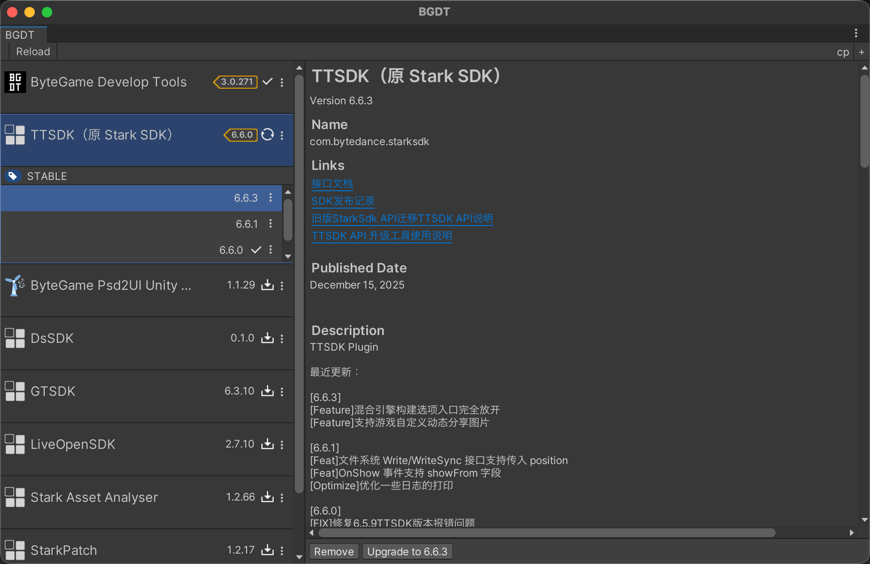Select installed version 6.6.0 with checkmark
The image size is (870, 564).
click(x=231, y=250)
